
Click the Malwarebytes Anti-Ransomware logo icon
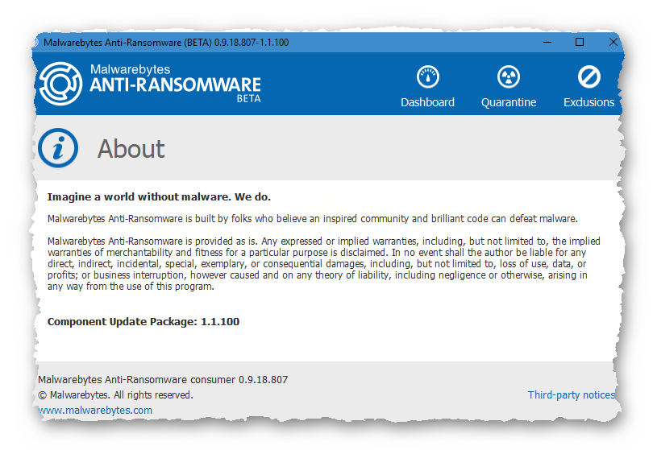[60, 84]
